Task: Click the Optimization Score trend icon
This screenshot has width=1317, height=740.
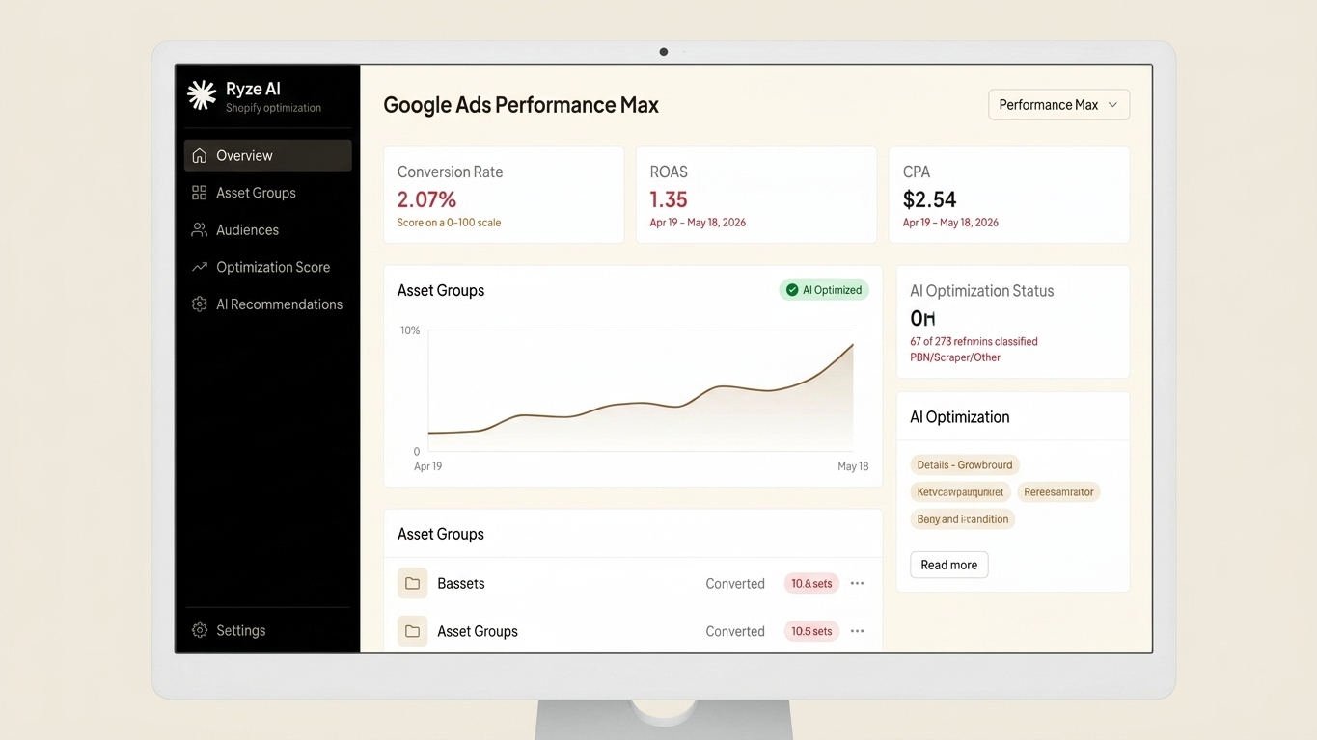Action: click(199, 267)
